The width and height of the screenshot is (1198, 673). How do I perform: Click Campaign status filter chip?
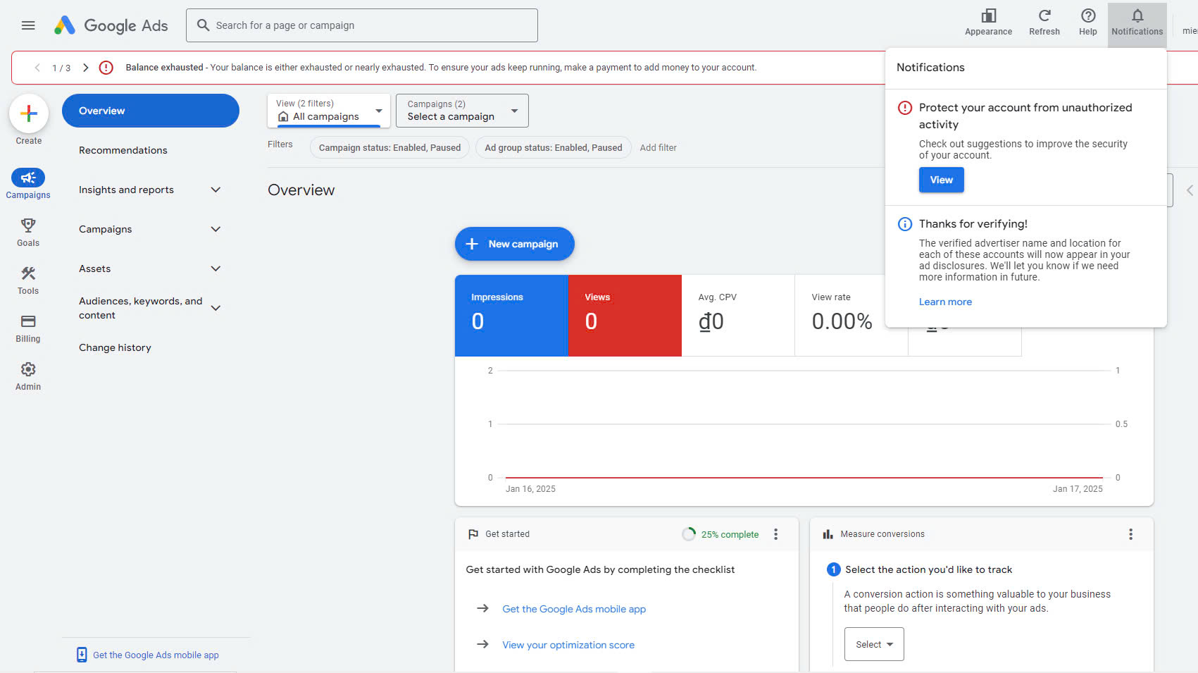coord(389,147)
